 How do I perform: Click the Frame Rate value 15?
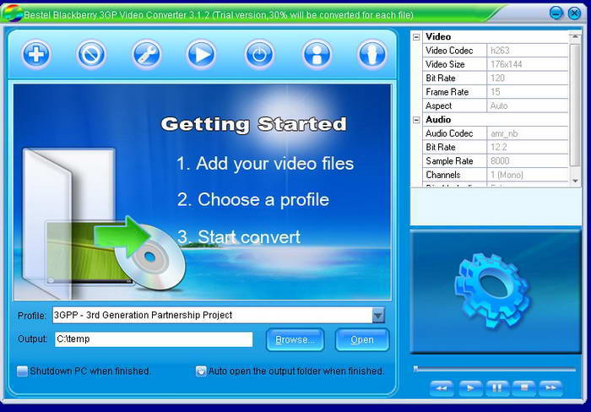(x=528, y=92)
